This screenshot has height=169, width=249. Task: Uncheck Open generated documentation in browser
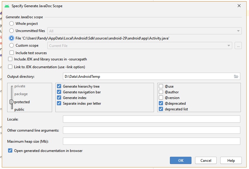10,151
